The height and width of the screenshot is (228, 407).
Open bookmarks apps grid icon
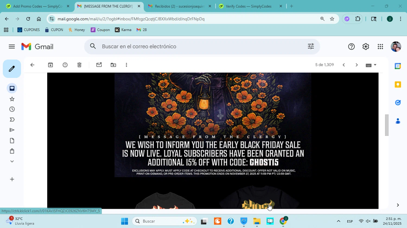click(6, 30)
